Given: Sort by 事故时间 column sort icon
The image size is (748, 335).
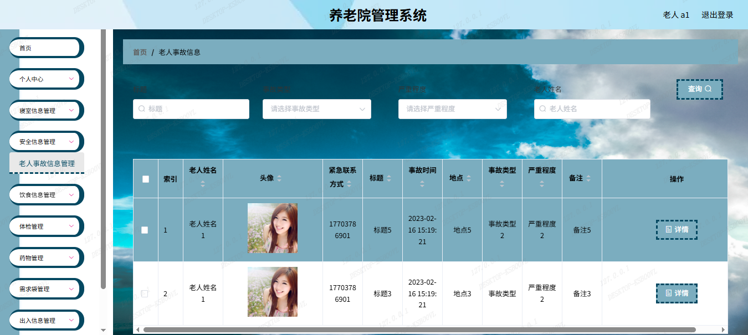Looking at the screenshot, I should point(422,184).
